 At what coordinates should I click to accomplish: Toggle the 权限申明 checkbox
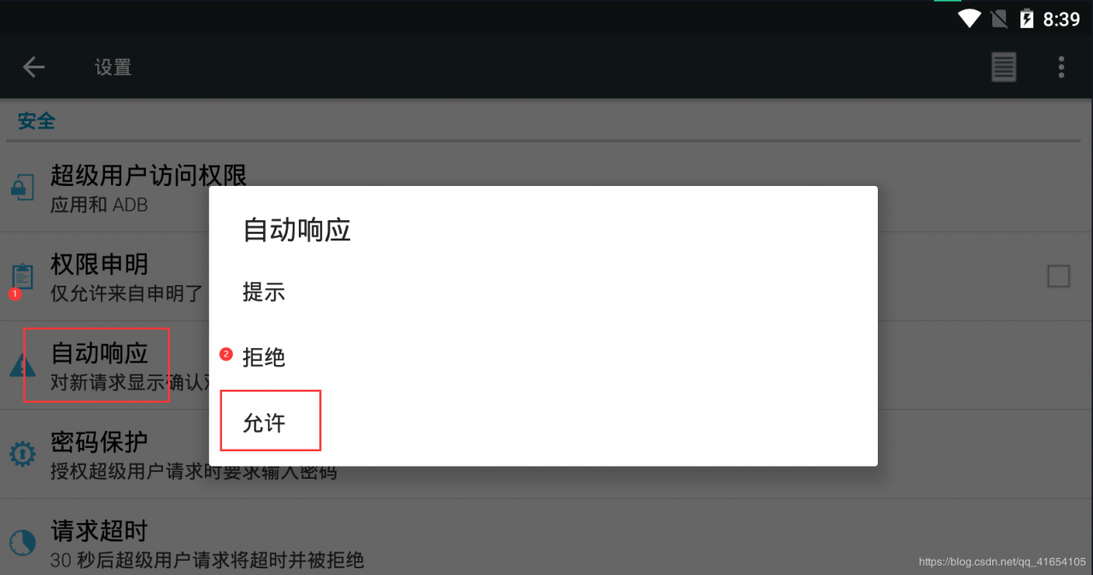tap(1058, 276)
